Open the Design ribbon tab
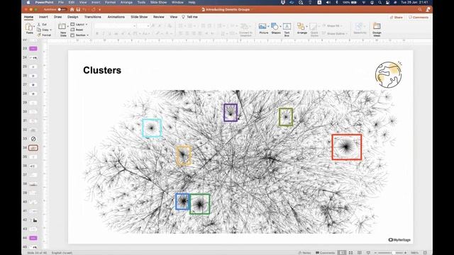This screenshot has height=255, width=454. point(72,17)
